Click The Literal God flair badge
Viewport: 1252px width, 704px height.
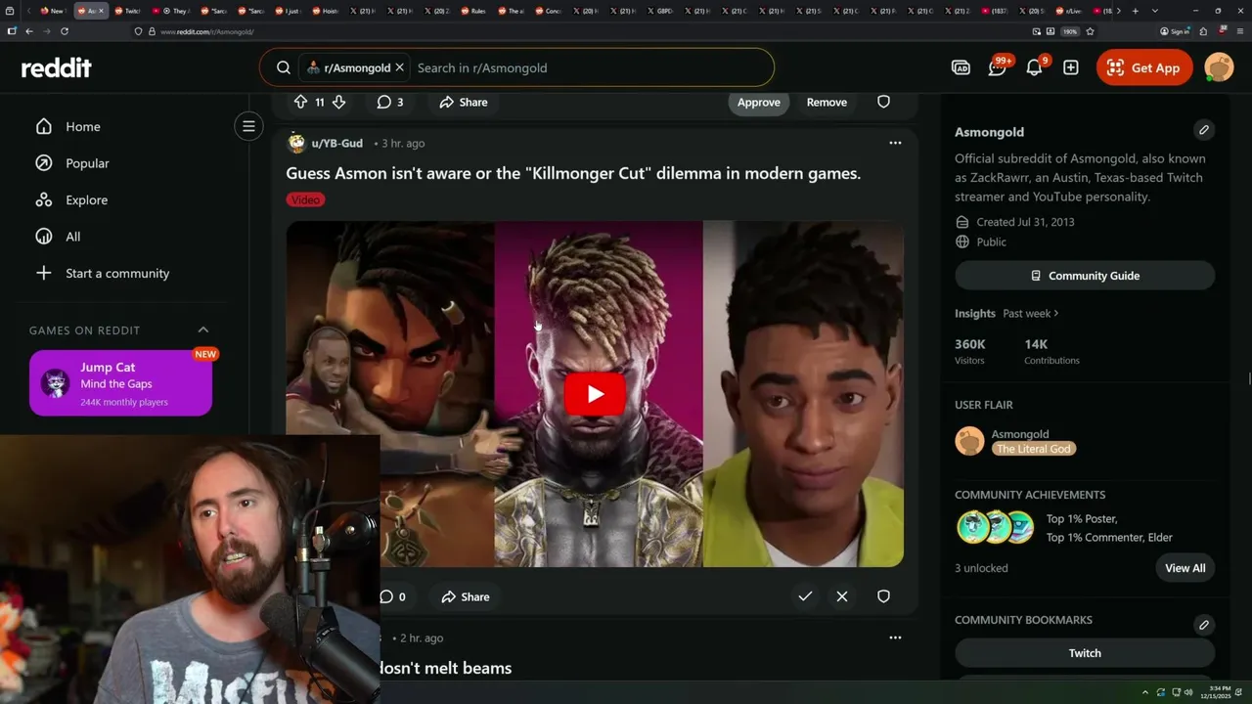1034,449
